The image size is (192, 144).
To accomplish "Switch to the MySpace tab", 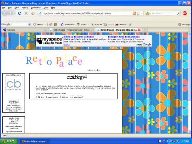I will click(24, 30).
